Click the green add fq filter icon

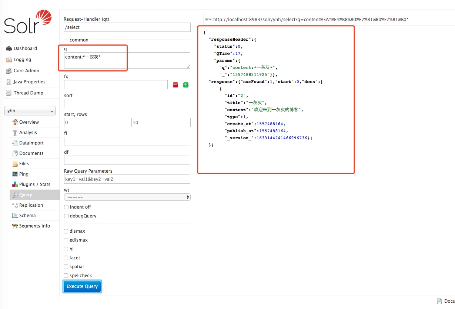[x=186, y=85]
